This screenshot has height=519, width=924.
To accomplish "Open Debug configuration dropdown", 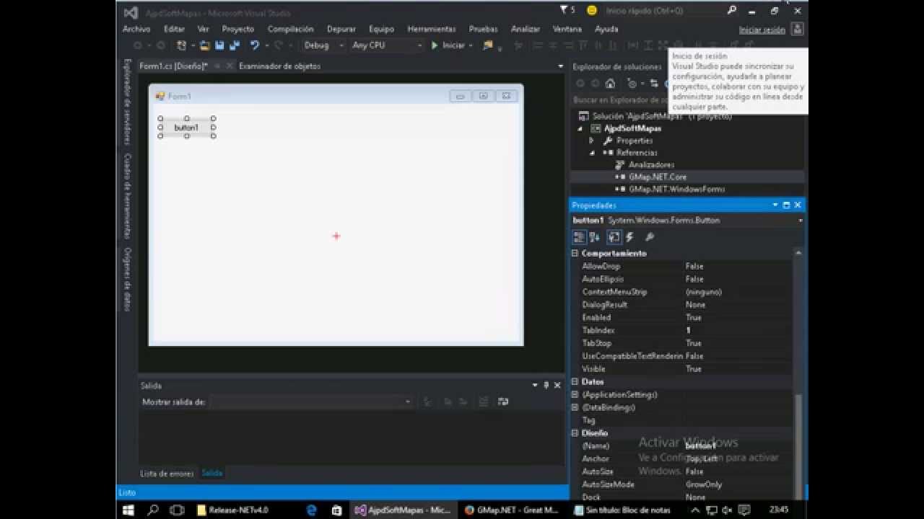I will coord(323,45).
